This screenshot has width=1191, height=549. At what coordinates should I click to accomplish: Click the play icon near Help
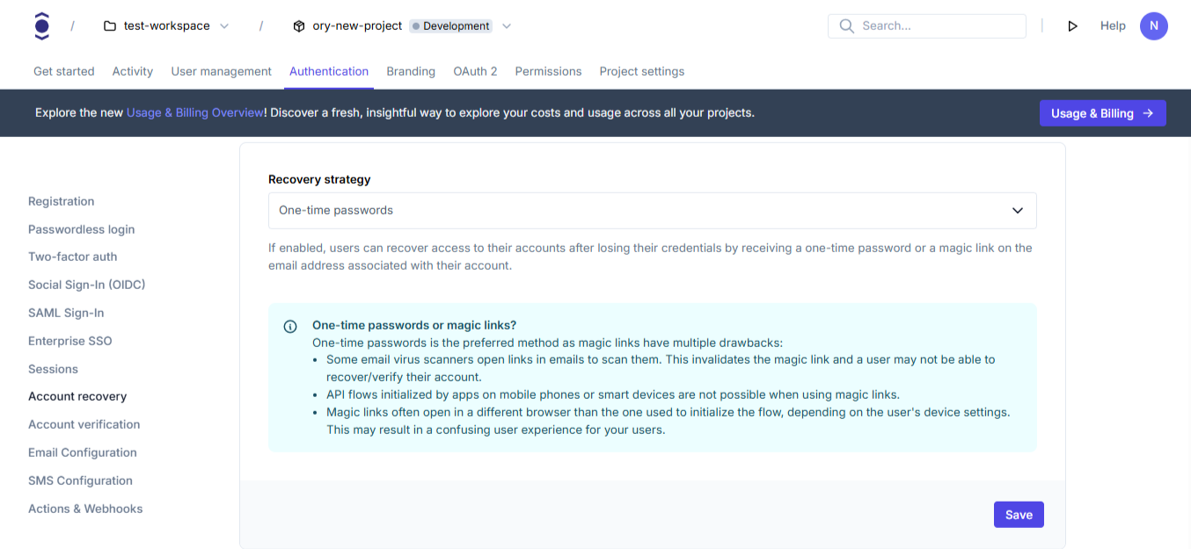point(1072,26)
